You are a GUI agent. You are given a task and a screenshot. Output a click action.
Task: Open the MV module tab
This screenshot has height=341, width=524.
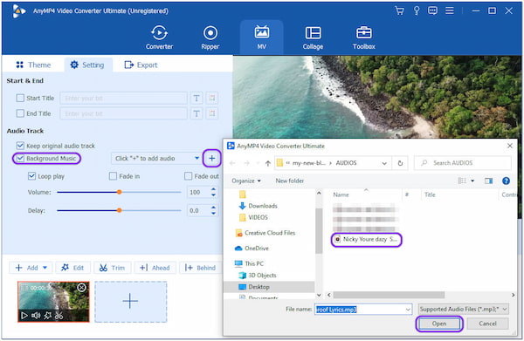coord(262,38)
